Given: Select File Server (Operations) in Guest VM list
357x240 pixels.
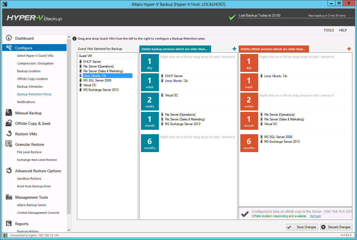Looking at the screenshot, I should (x=98, y=66).
